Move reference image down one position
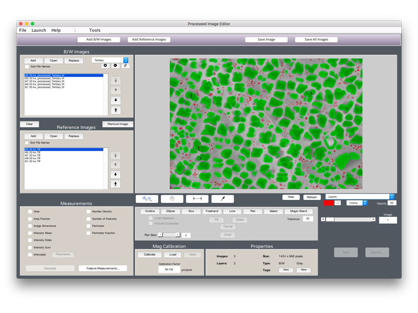 pyautogui.click(x=115, y=174)
